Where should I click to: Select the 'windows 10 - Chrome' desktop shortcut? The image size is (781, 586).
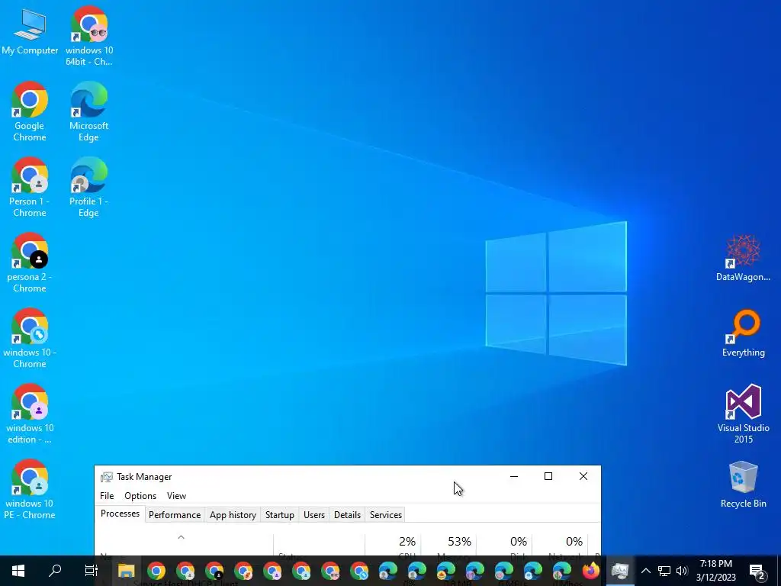(x=30, y=338)
